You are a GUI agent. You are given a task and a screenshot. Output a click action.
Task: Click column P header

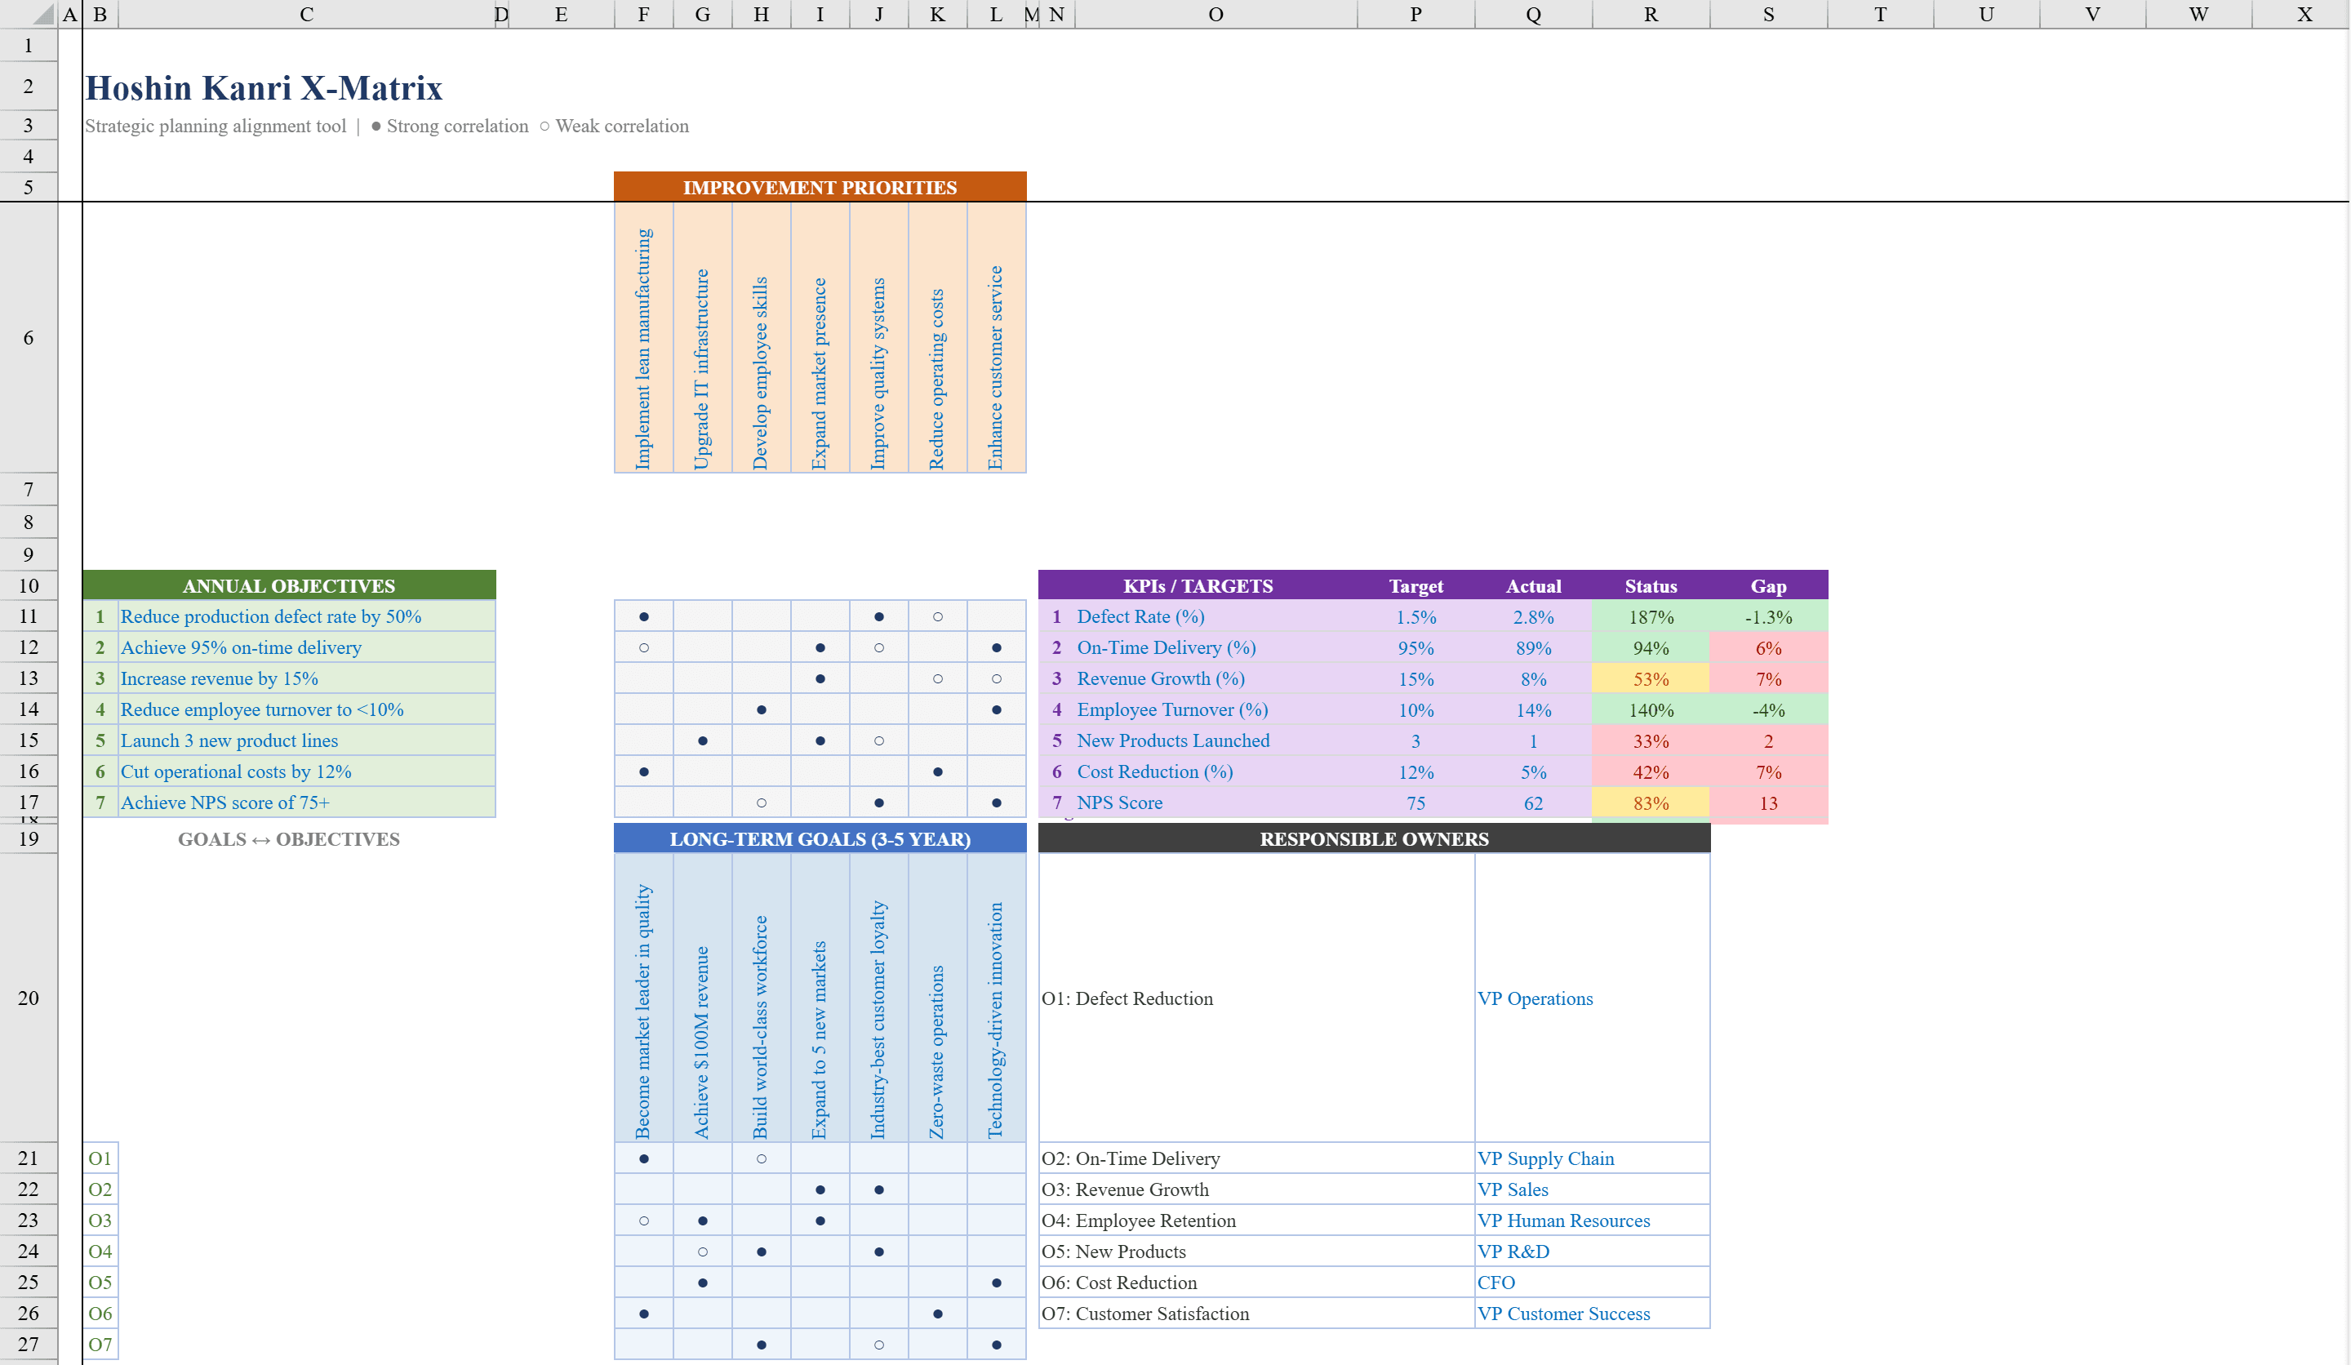pyautogui.click(x=1415, y=14)
